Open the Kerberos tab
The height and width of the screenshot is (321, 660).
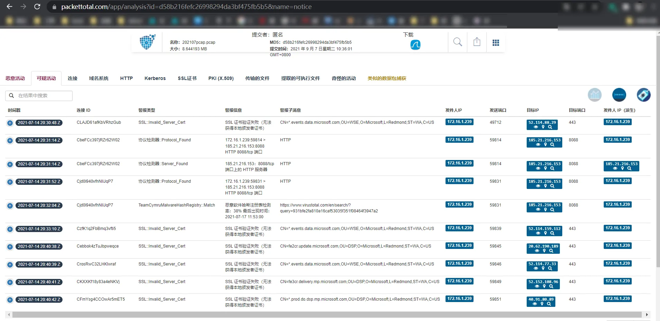click(x=155, y=78)
